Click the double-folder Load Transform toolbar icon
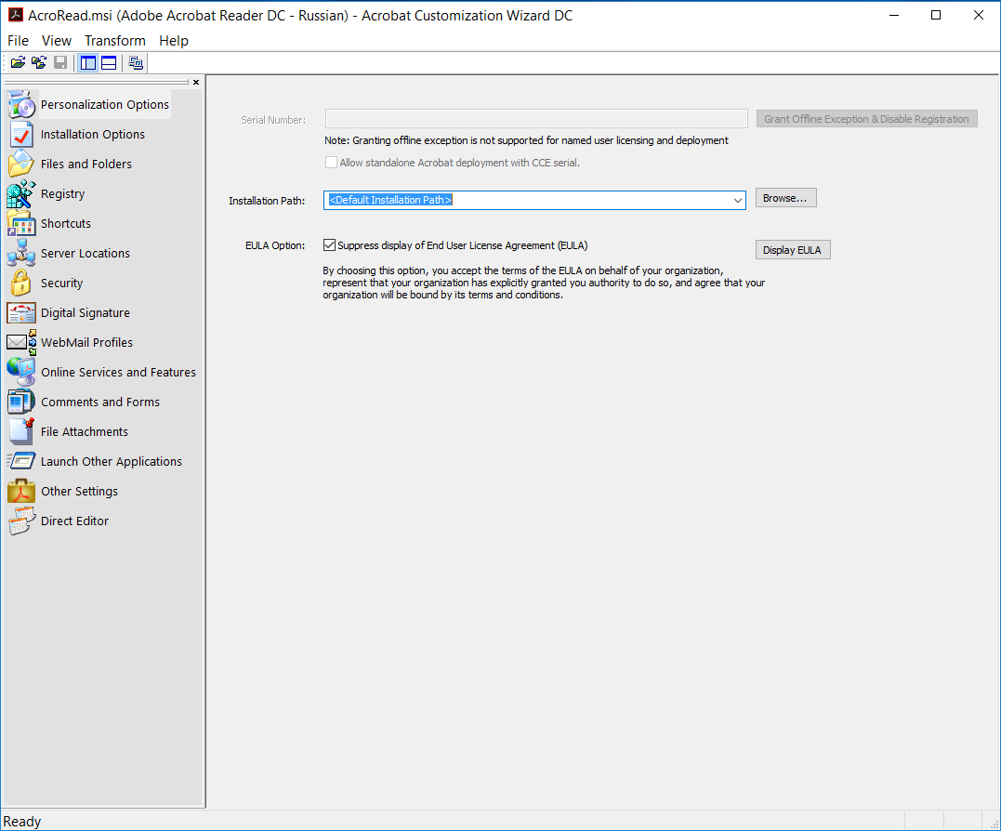Viewport: 1001px width, 831px height. coord(39,62)
